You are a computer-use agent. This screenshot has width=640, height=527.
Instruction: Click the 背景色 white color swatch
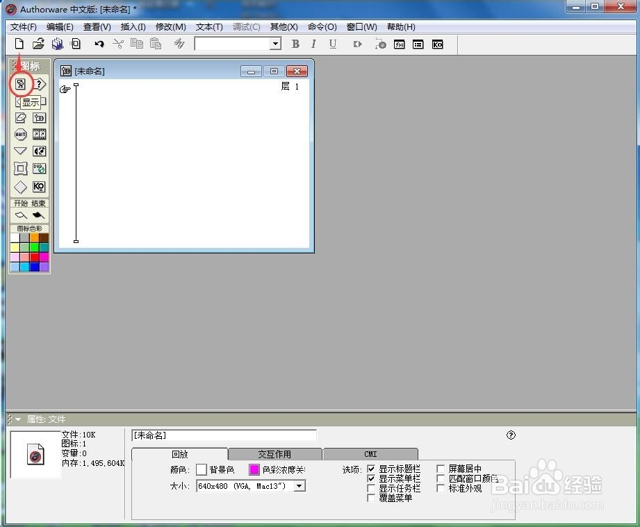pos(202,469)
